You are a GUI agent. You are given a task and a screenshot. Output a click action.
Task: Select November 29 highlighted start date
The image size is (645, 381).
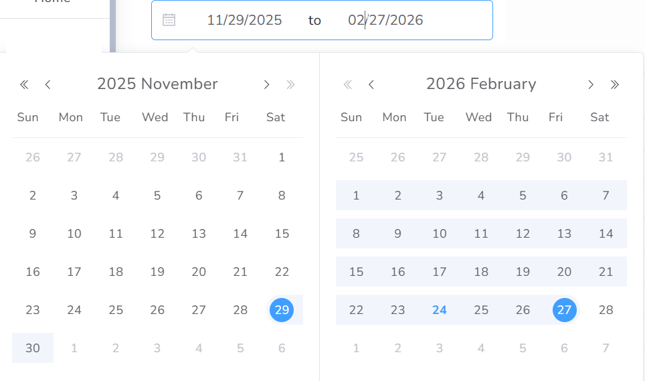tap(282, 310)
